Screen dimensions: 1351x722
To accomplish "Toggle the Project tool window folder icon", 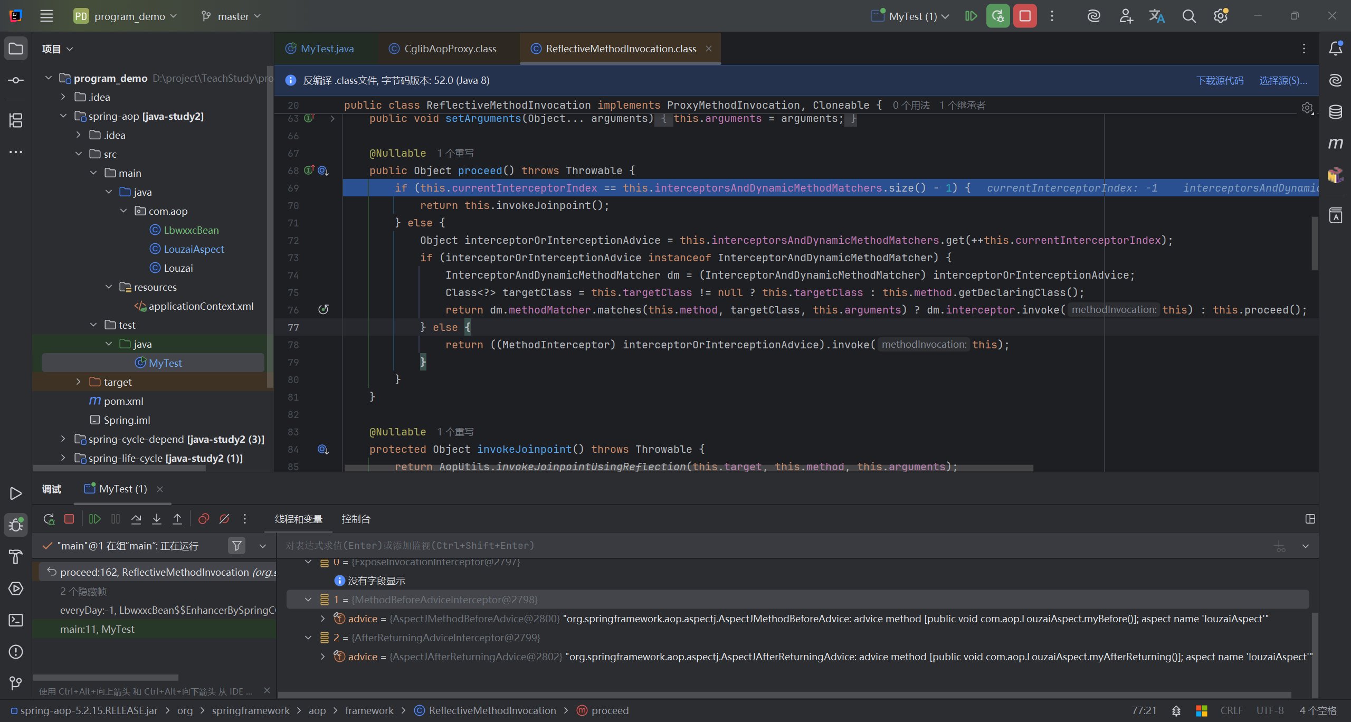I will click(16, 49).
